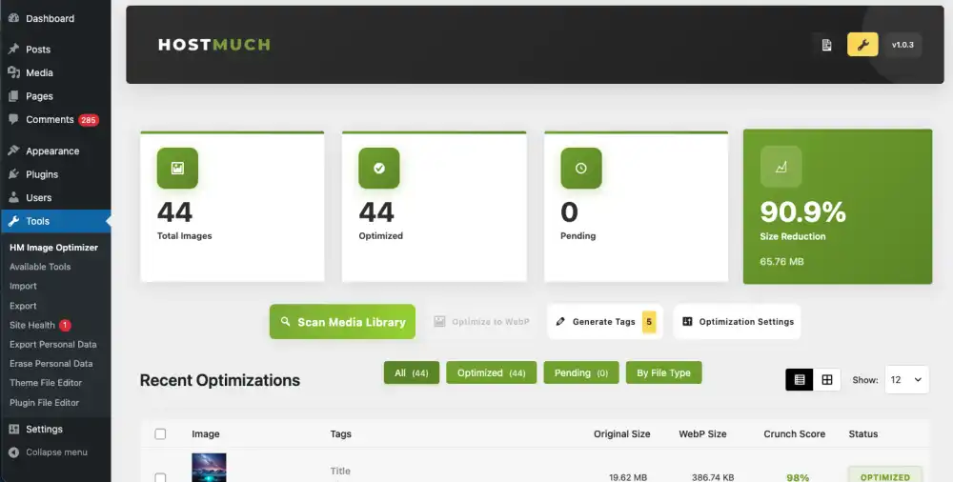The image size is (953, 482).
Task: Switch to list view icon
Action: point(800,379)
